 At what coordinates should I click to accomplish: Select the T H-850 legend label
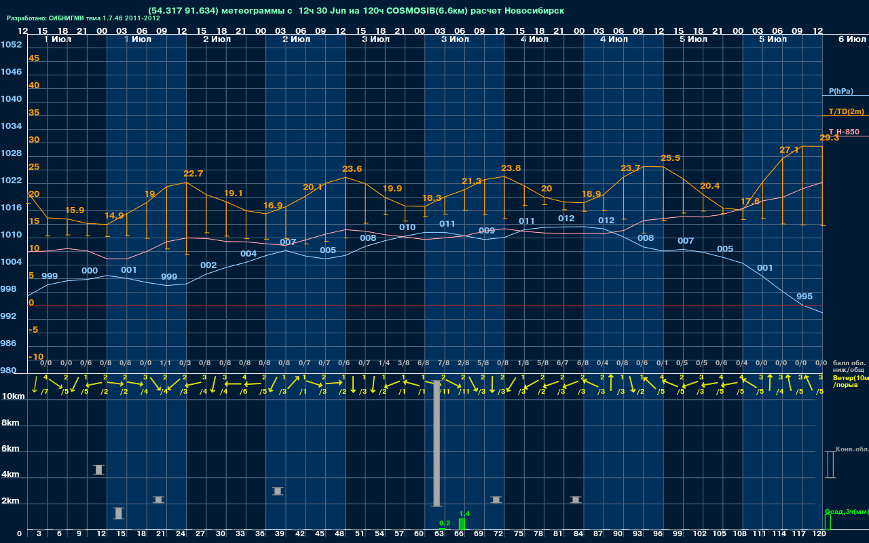(x=844, y=132)
